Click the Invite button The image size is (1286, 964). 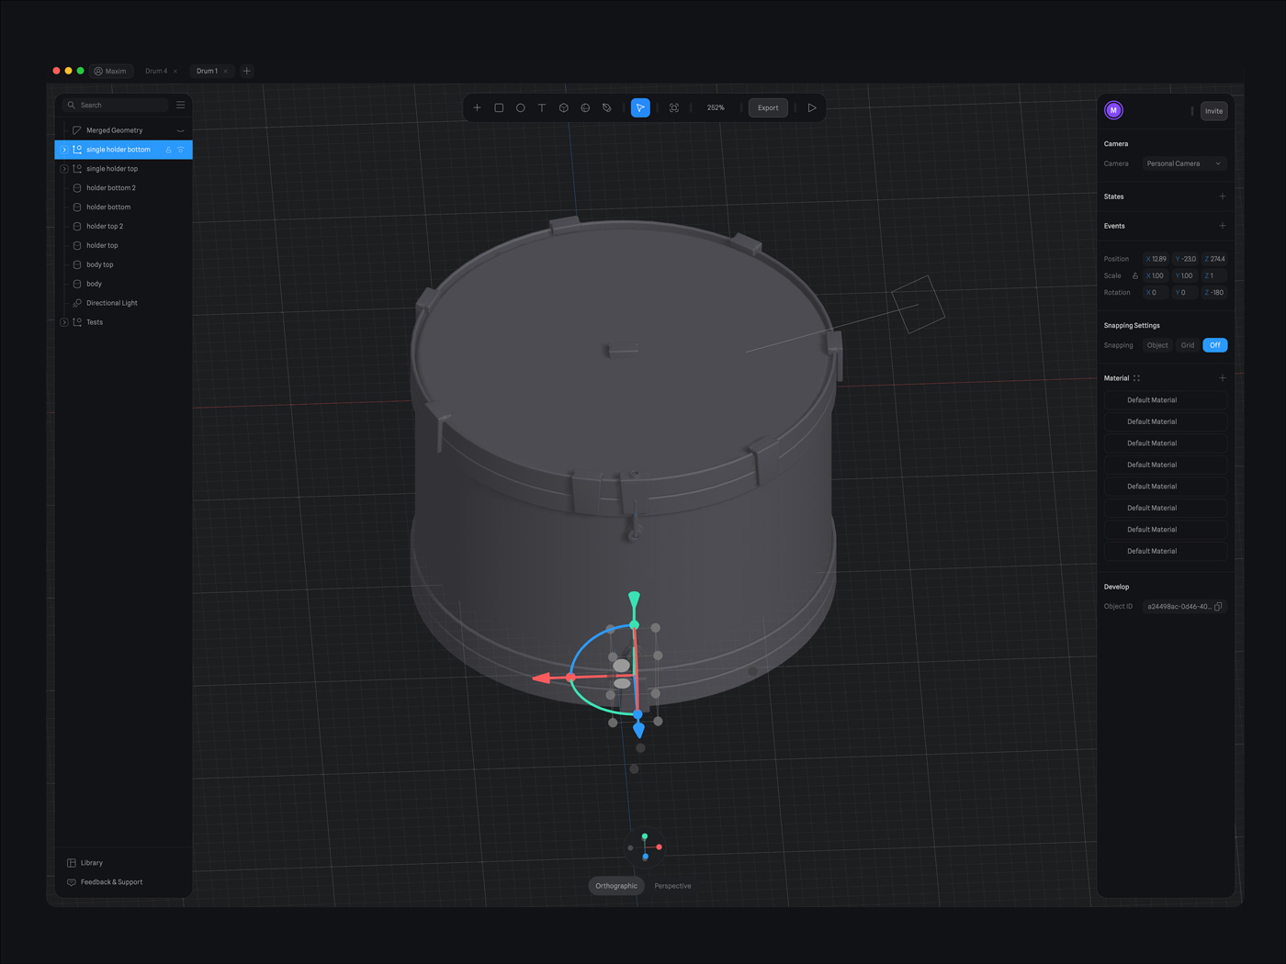1213,110
